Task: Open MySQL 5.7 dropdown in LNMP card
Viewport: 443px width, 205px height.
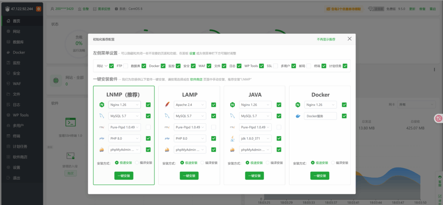Action: (125, 116)
